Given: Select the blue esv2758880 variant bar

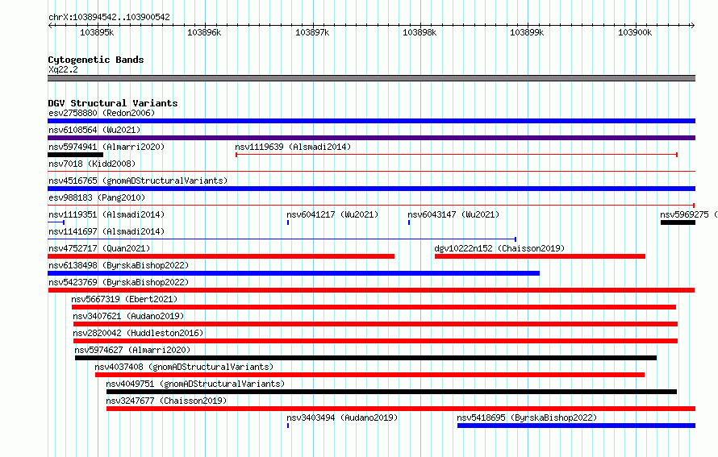Looking at the screenshot, I should click(x=371, y=121).
